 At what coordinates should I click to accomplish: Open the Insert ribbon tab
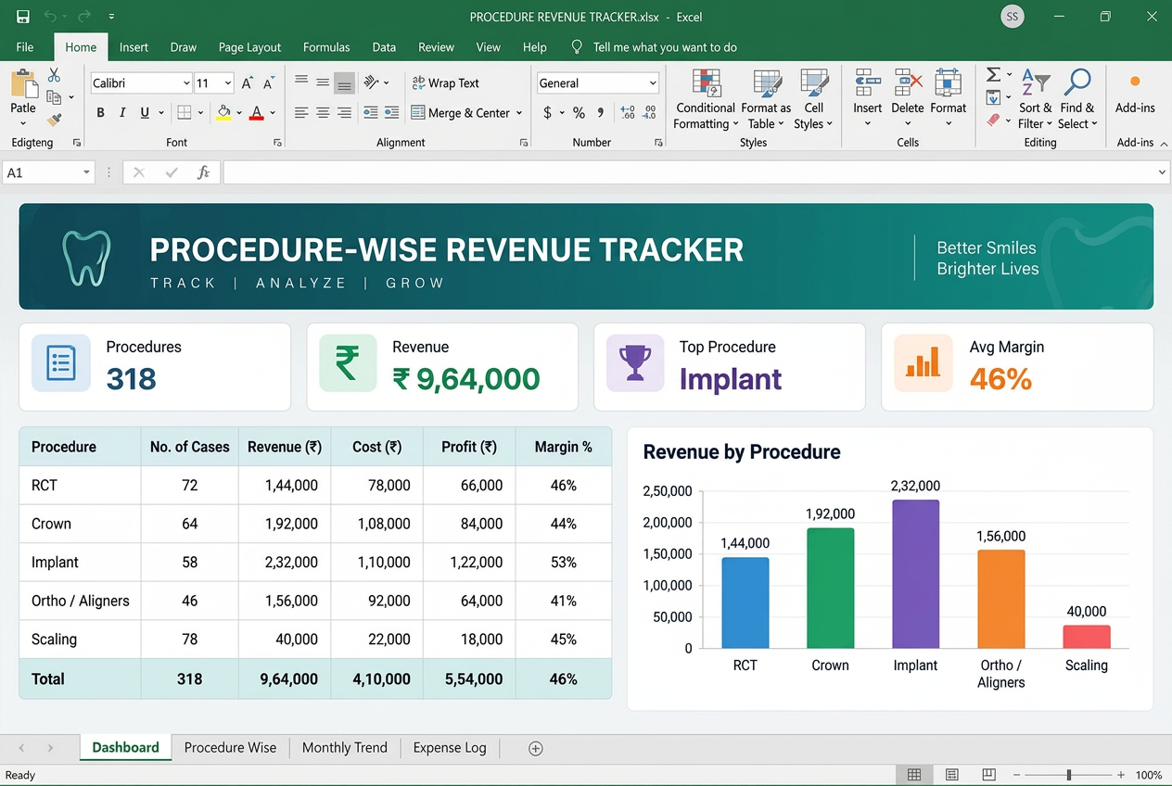click(x=134, y=47)
